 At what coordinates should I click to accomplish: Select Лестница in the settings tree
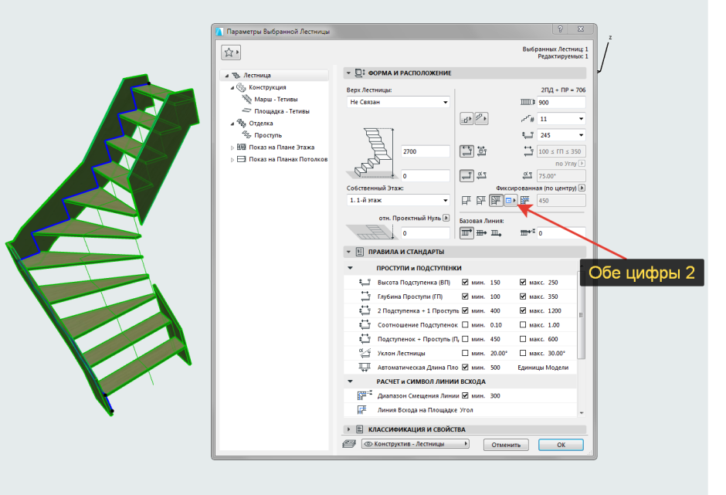point(257,75)
